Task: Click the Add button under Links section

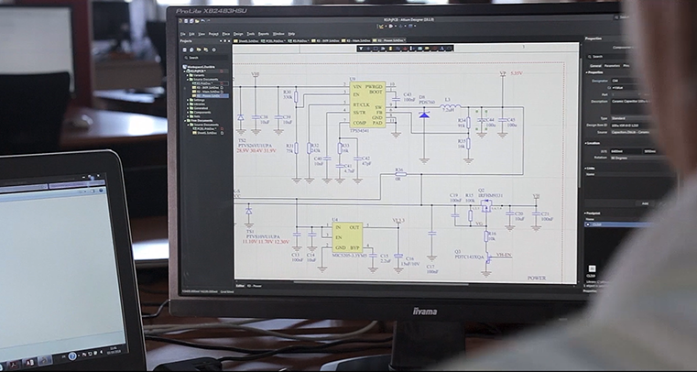Action: point(645,203)
